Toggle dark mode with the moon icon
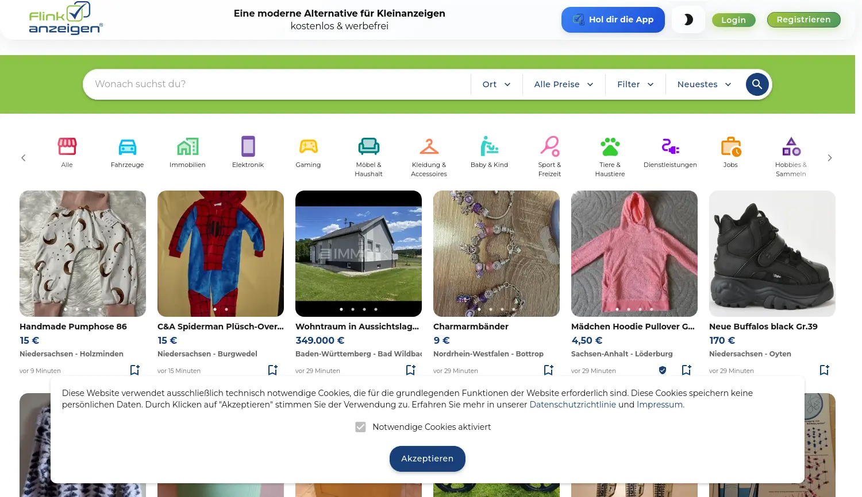The height and width of the screenshot is (497, 862). (x=688, y=20)
